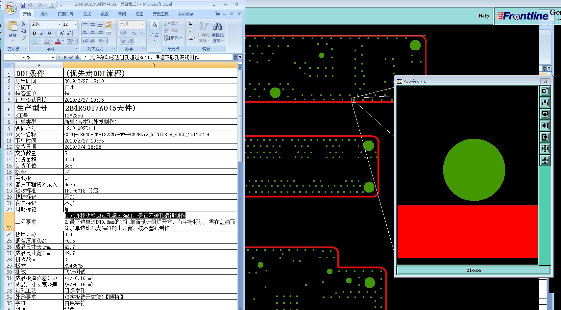Apply percent style to cell
This screenshot has width=561, height=310.
click(x=134, y=33)
